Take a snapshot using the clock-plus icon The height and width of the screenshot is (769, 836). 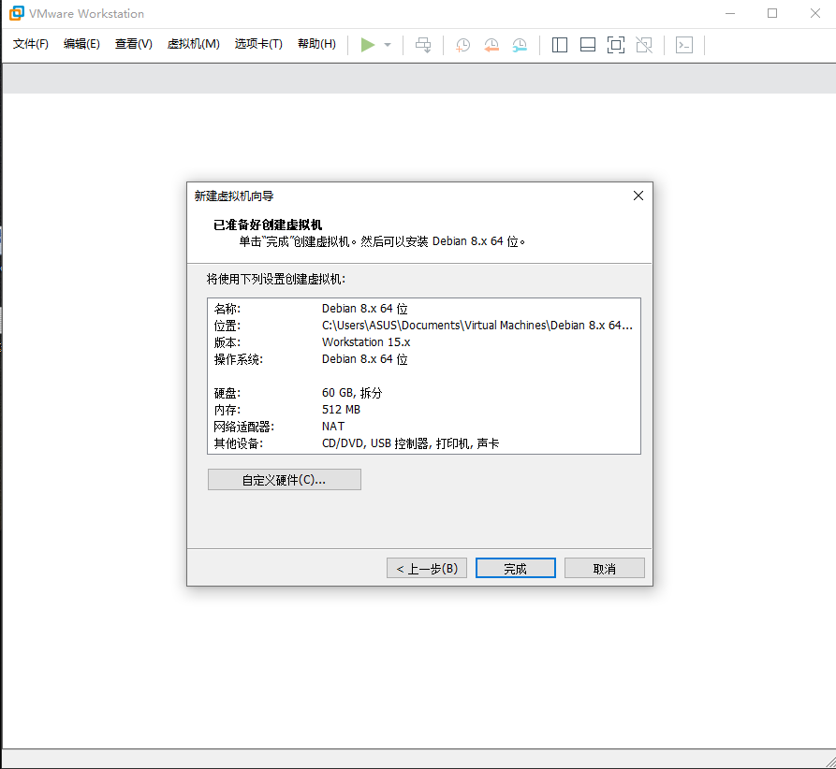(x=462, y=45)
